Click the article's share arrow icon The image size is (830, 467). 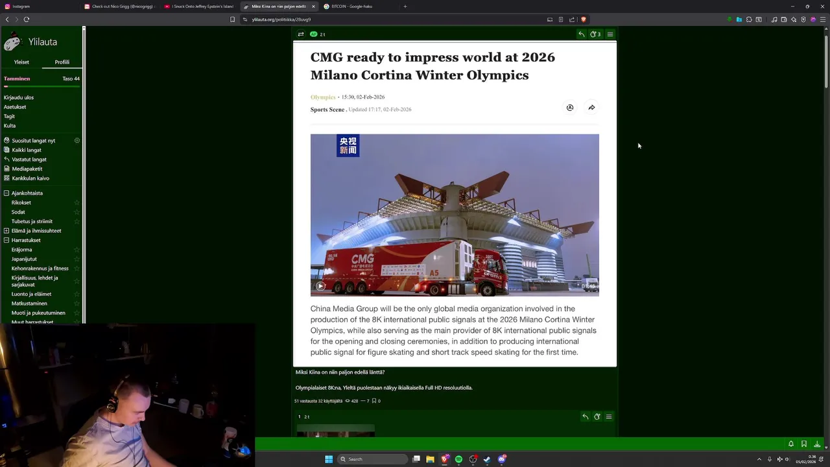(591, 108)
